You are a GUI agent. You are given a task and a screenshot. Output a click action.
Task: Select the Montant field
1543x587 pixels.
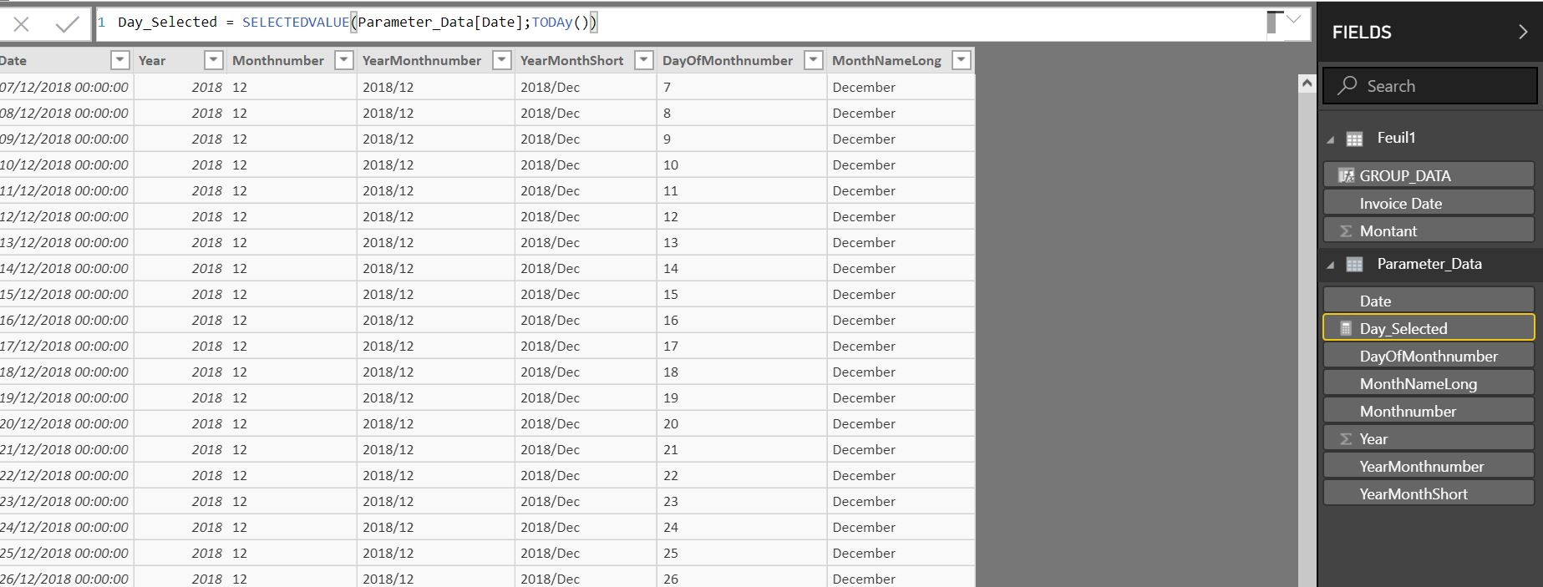(x=1429, y=230)
